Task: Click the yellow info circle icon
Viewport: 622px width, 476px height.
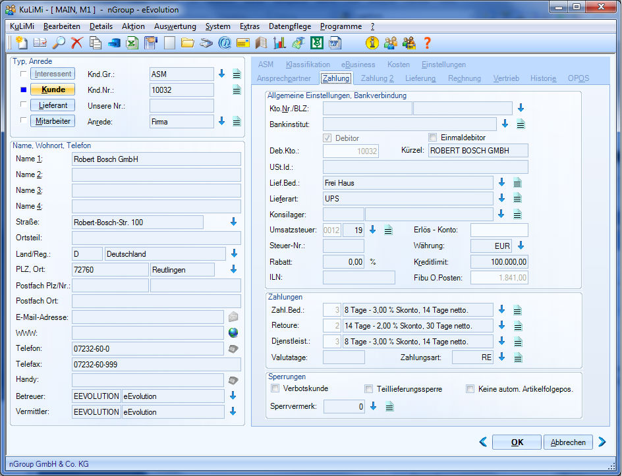Action: (x=372, y=43)
